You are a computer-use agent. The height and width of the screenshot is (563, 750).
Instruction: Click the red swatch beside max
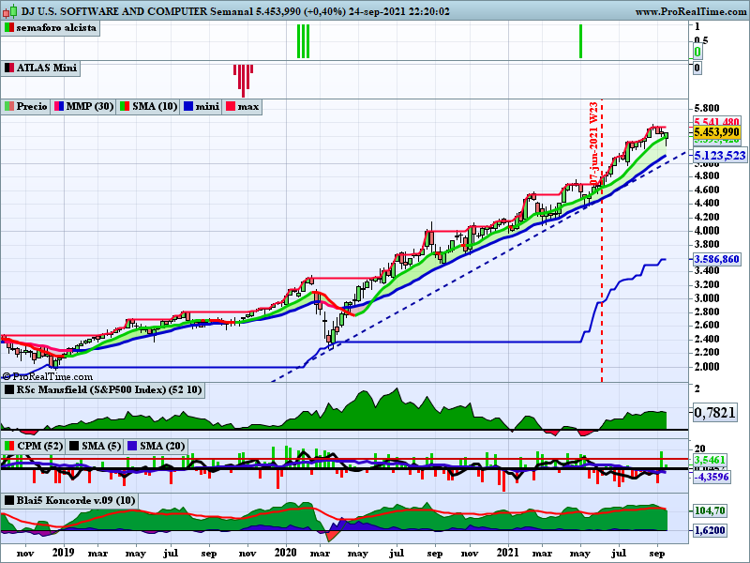tap(231, 106)
